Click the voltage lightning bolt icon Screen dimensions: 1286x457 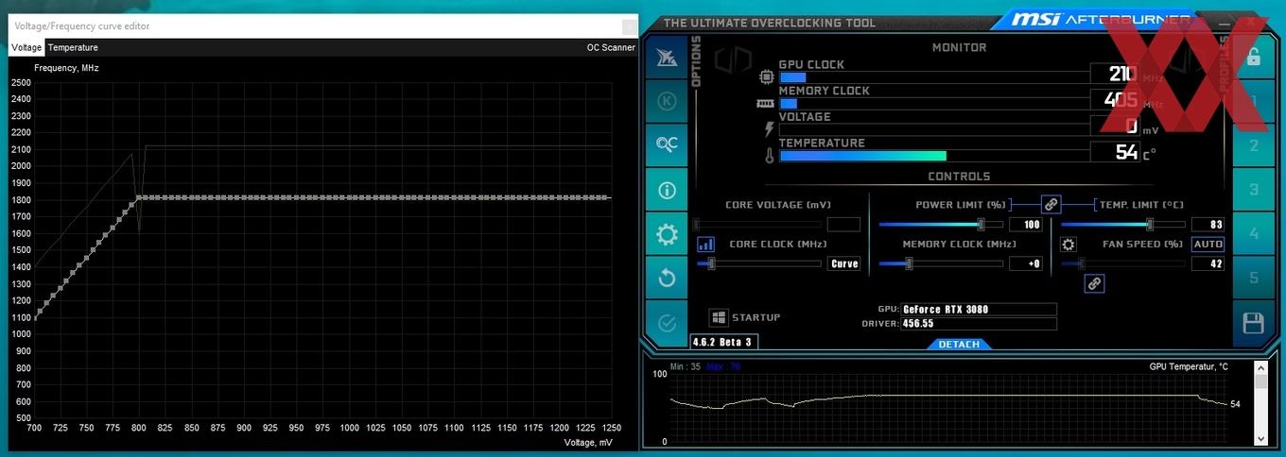click(769, 129)
